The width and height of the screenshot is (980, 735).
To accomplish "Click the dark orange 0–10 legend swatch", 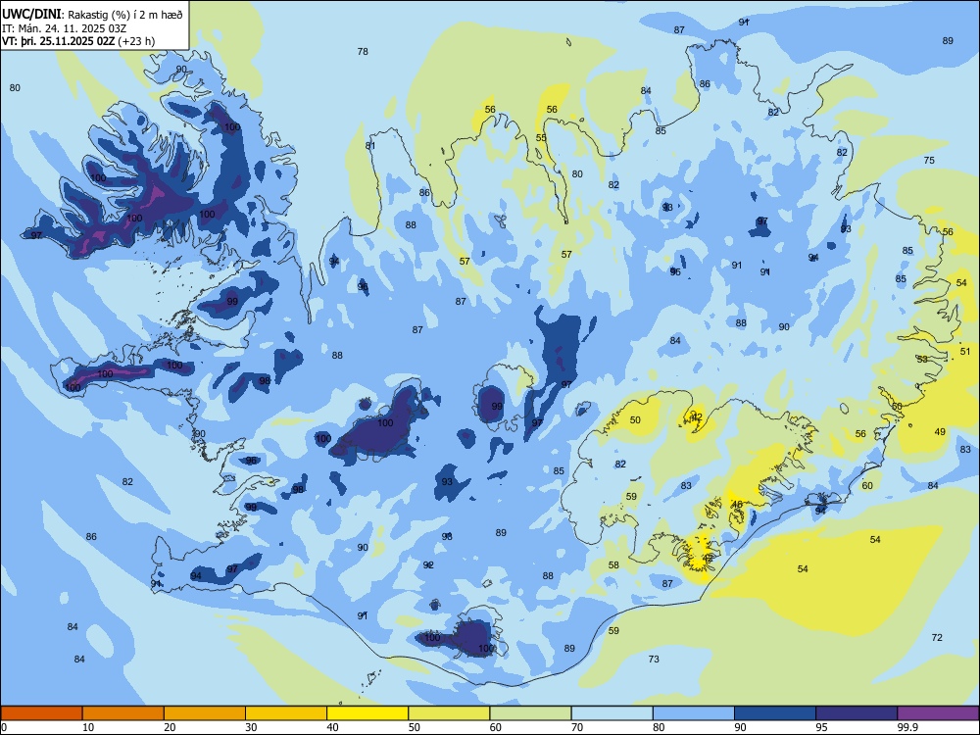I will click(x=41, y=713).
